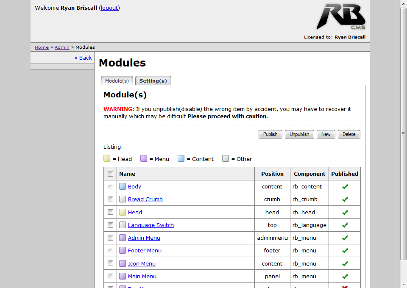Image resolution: width=407 pixels, height=288 pixels.
Task: Click the New button
Action: (x=326, y=134)
